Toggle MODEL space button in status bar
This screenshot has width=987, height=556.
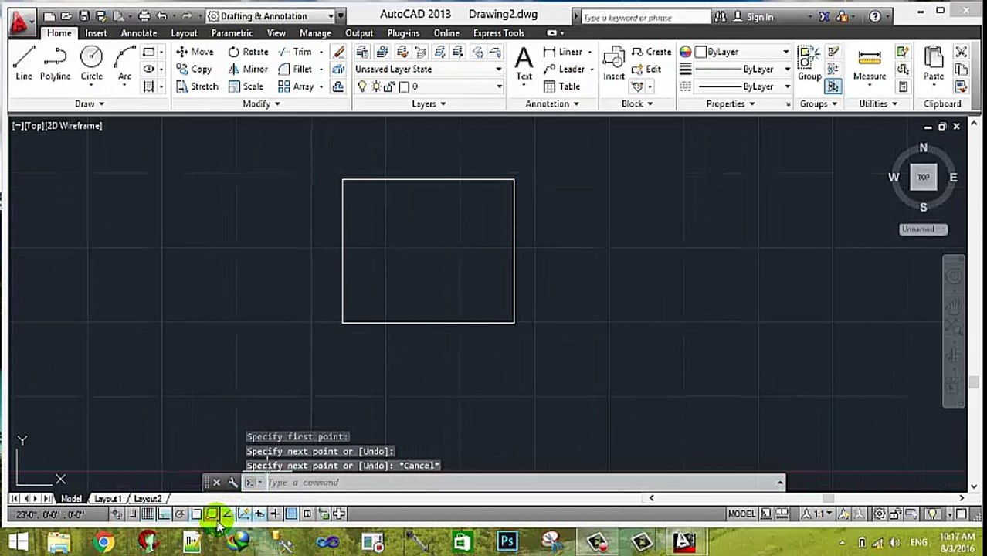click(741, 514)
